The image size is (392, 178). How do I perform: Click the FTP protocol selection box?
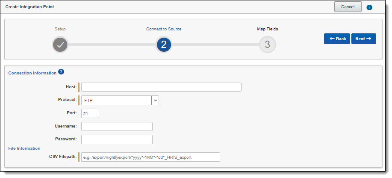pyautogui.click(x=116, y=100)
